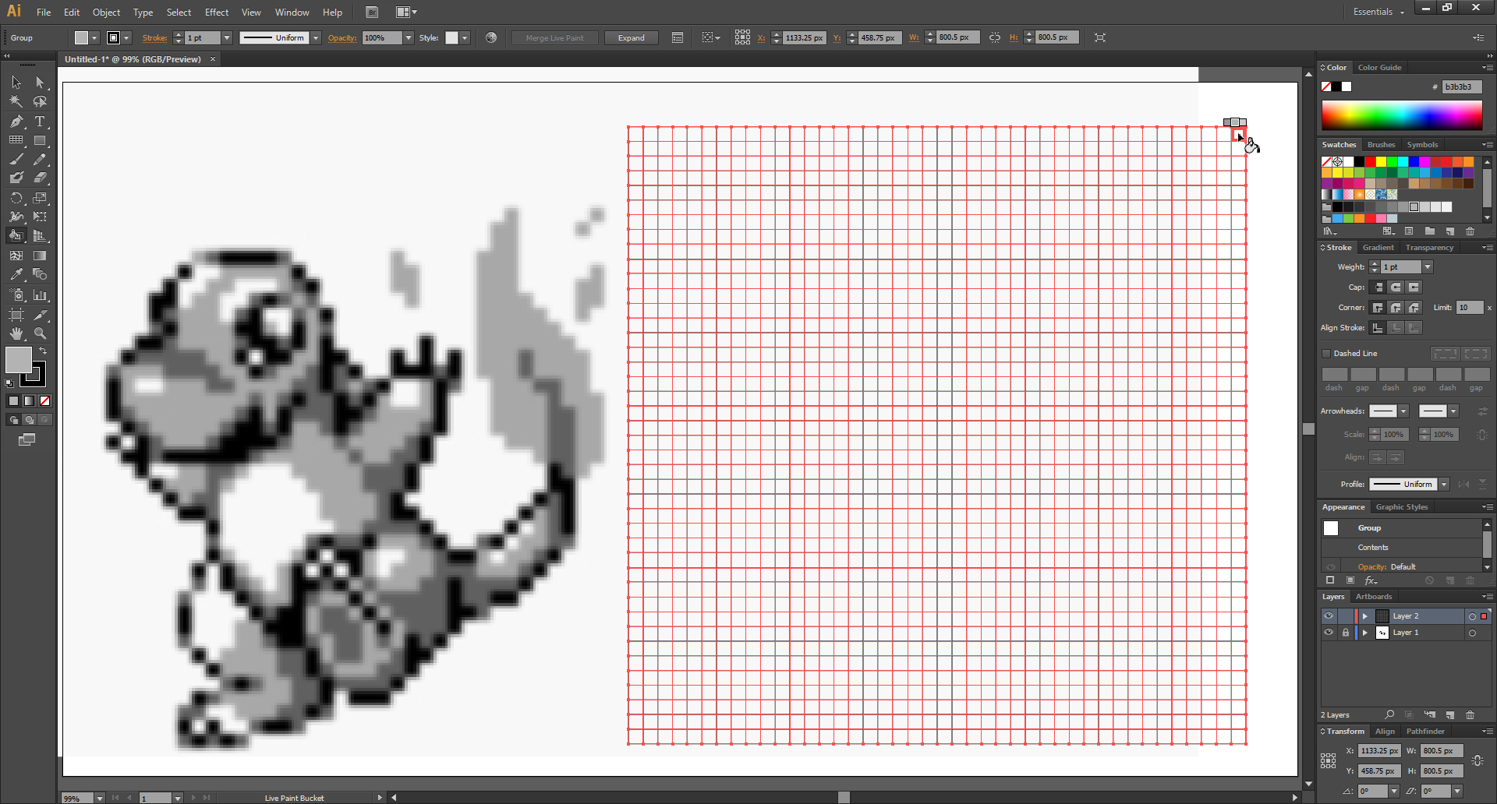Switch to the Artboards tab
Image resolution: width=1497 pixels, height=804 pixels.
(x=1374, y=597)
